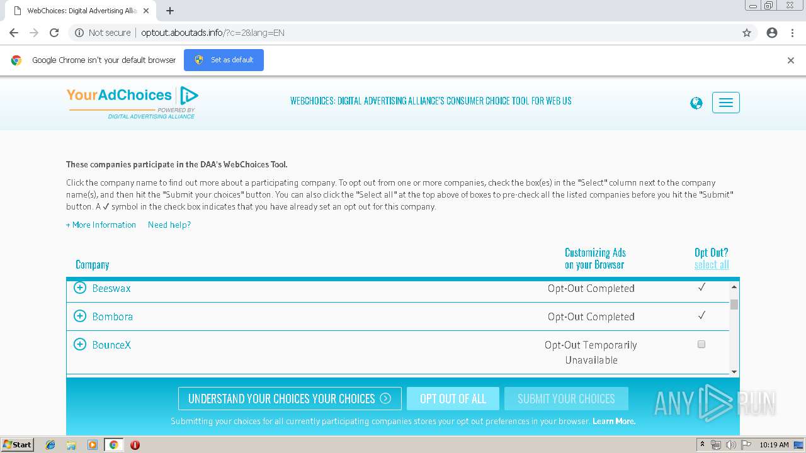
Task: Open Need help link
Action: [169, 225]
